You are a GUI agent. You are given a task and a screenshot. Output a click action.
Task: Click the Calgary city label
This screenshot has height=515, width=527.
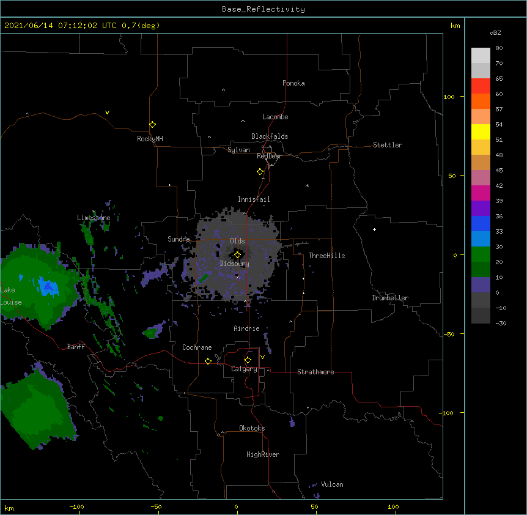[244, 369]
